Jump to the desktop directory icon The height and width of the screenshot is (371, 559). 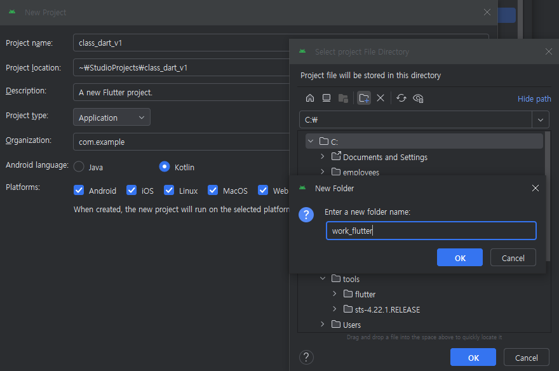327,98
